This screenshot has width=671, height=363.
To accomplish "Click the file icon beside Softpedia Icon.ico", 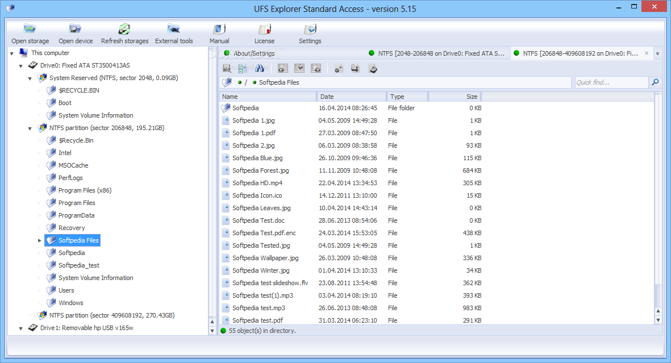I will [226, 195].
